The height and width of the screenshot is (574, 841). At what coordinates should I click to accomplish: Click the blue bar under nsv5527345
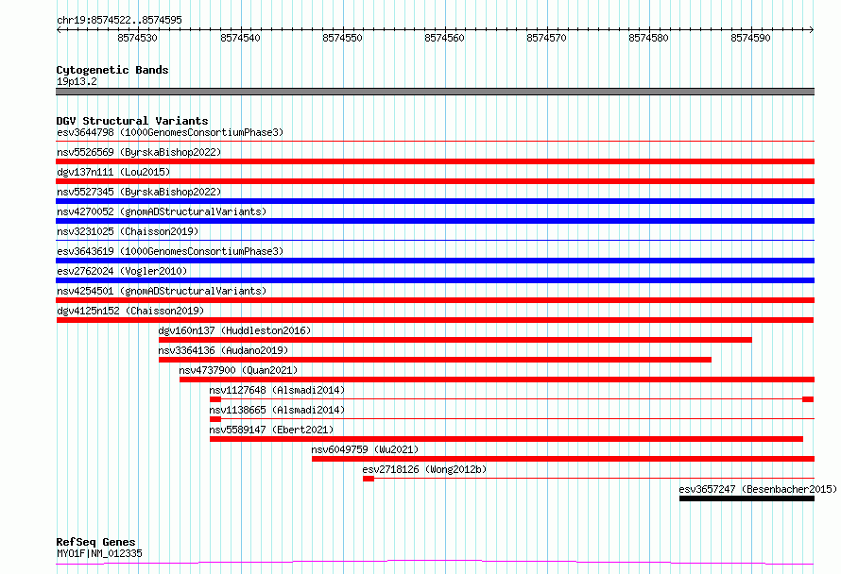435,201
